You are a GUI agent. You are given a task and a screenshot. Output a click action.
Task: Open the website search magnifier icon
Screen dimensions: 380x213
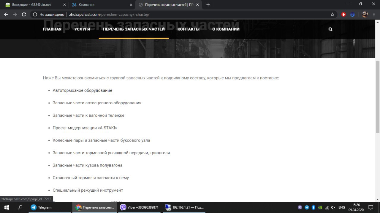point(330,29)
